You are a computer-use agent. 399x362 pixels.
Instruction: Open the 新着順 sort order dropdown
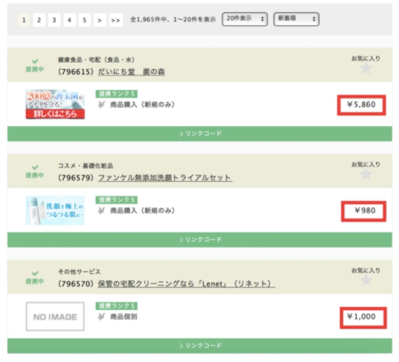[297, 19]
